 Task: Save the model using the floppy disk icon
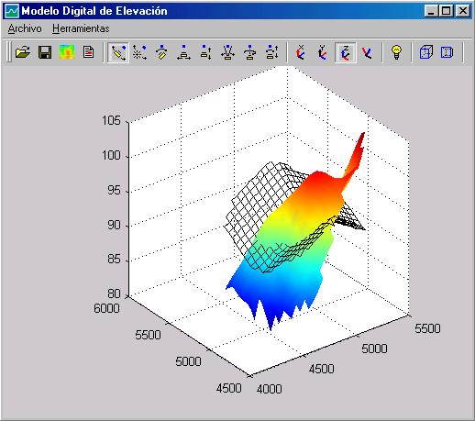tap(45, 52)
